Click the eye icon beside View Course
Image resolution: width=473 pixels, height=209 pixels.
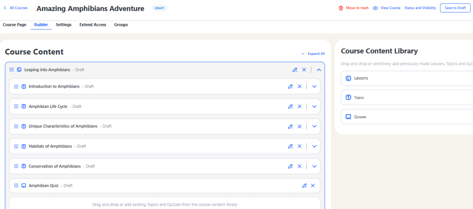click(376, 8)
